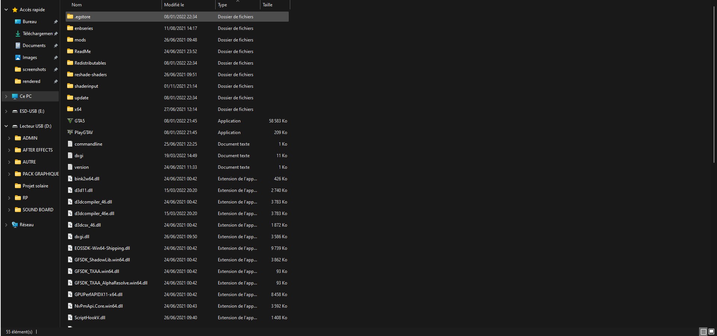Click the Images icon in quick access

click(18, 57)
